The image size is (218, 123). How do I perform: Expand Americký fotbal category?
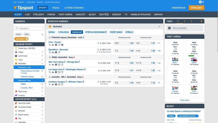click(x=42, y=103)
